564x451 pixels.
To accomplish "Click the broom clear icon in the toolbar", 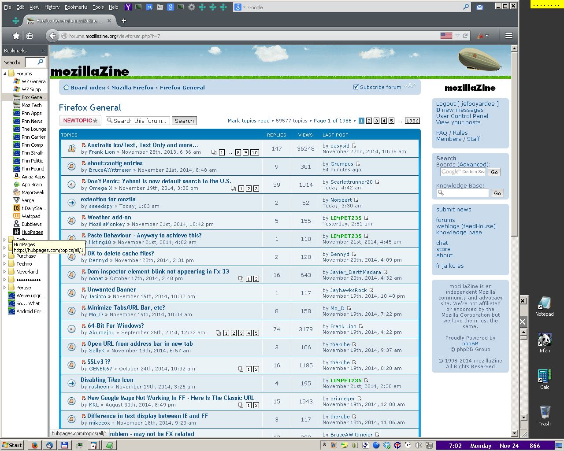I will pyautogui.click(x=480, y=36).
